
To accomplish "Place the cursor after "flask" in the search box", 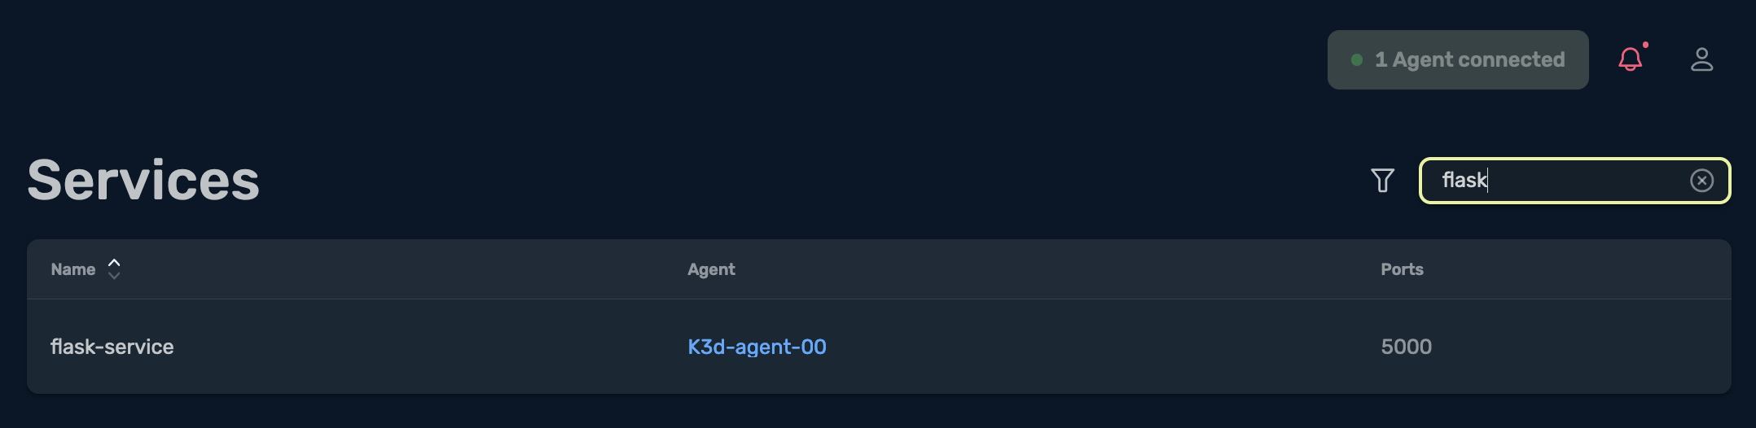I will (x=1489, y=180).
